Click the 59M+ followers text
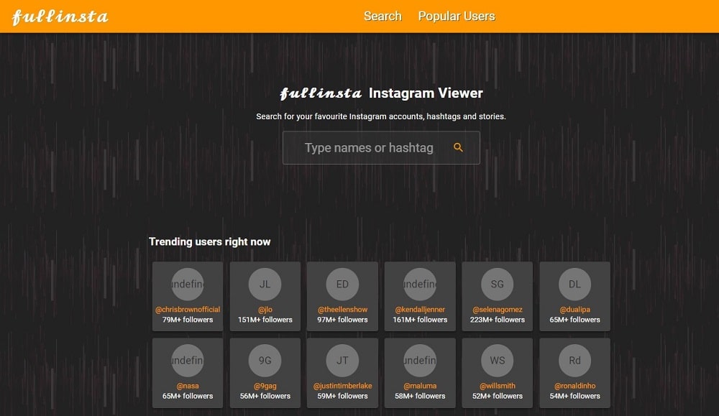Image resolution: width=719 pixels, height=416 pixels. click(x=342, y=396)
